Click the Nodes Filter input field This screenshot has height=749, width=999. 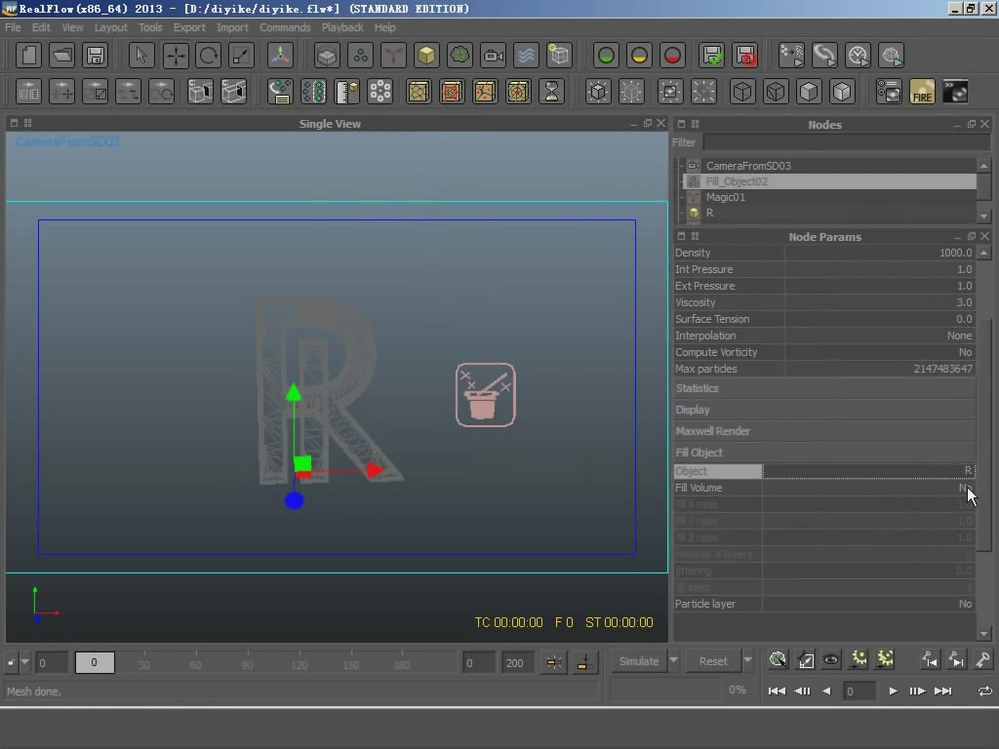pos(846,142)
